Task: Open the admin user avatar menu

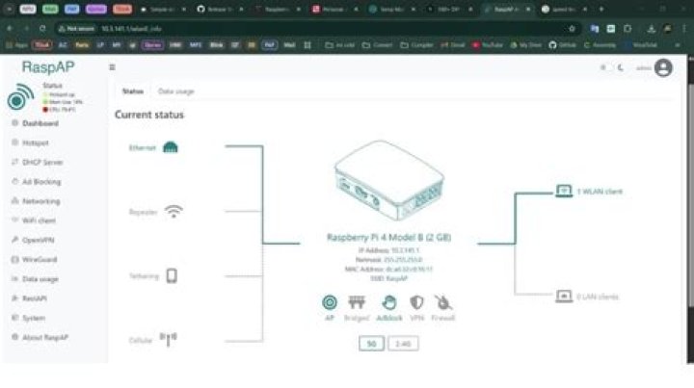Action: pyautogui.click(x=663, y=67)
